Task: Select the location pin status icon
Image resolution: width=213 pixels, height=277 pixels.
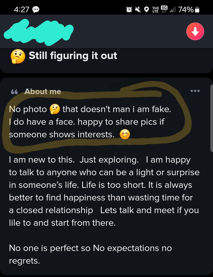Action: [146, 9]
